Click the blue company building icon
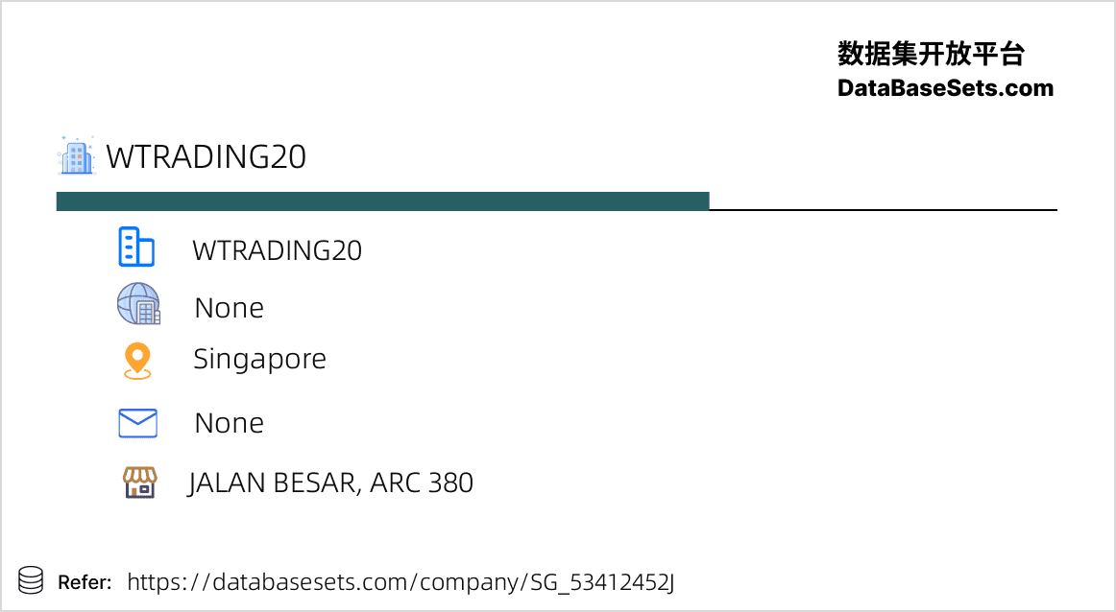 click(136, 247)
